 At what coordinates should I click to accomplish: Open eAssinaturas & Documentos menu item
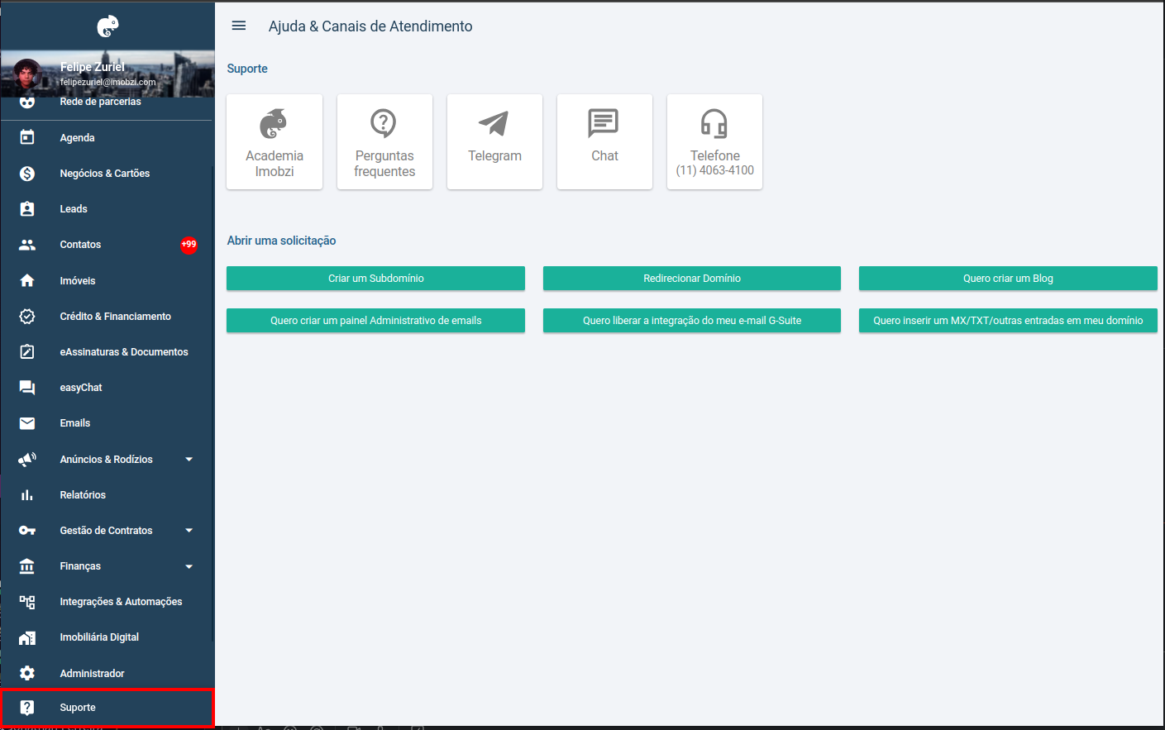click(107, 352)
